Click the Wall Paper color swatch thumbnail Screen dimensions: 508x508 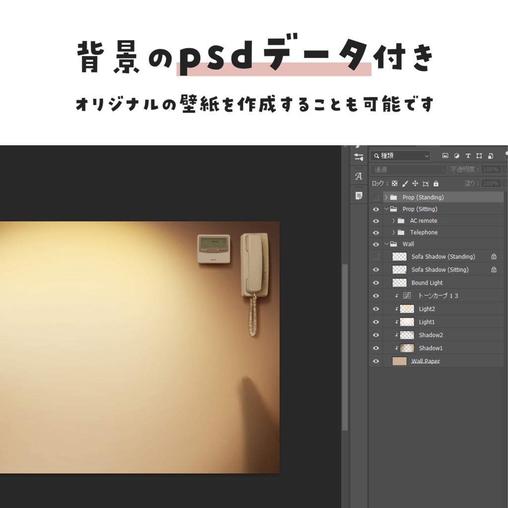[399, 361]
